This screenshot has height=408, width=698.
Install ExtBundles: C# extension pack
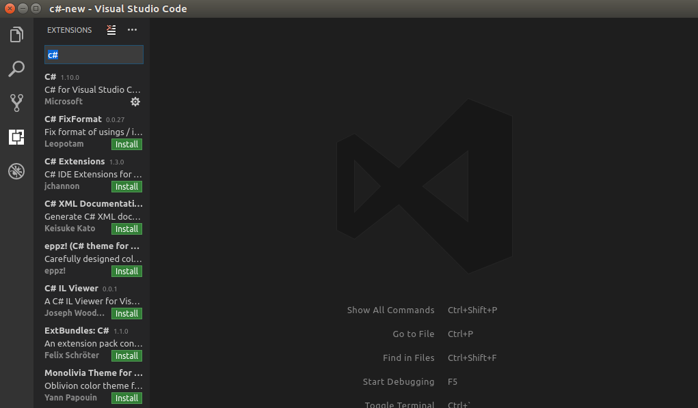click(x=126, y=355)
